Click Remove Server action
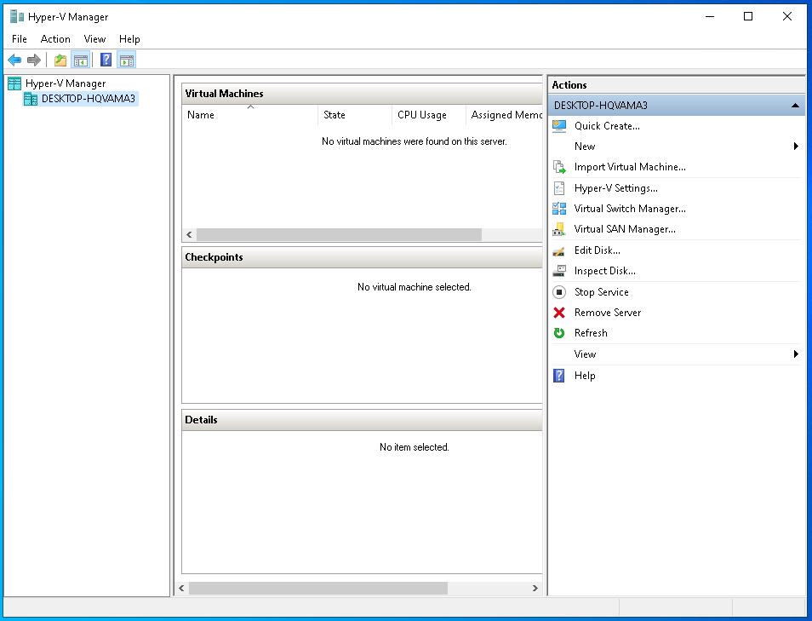This screenshot has height=621, width=812. click(608, 313)
